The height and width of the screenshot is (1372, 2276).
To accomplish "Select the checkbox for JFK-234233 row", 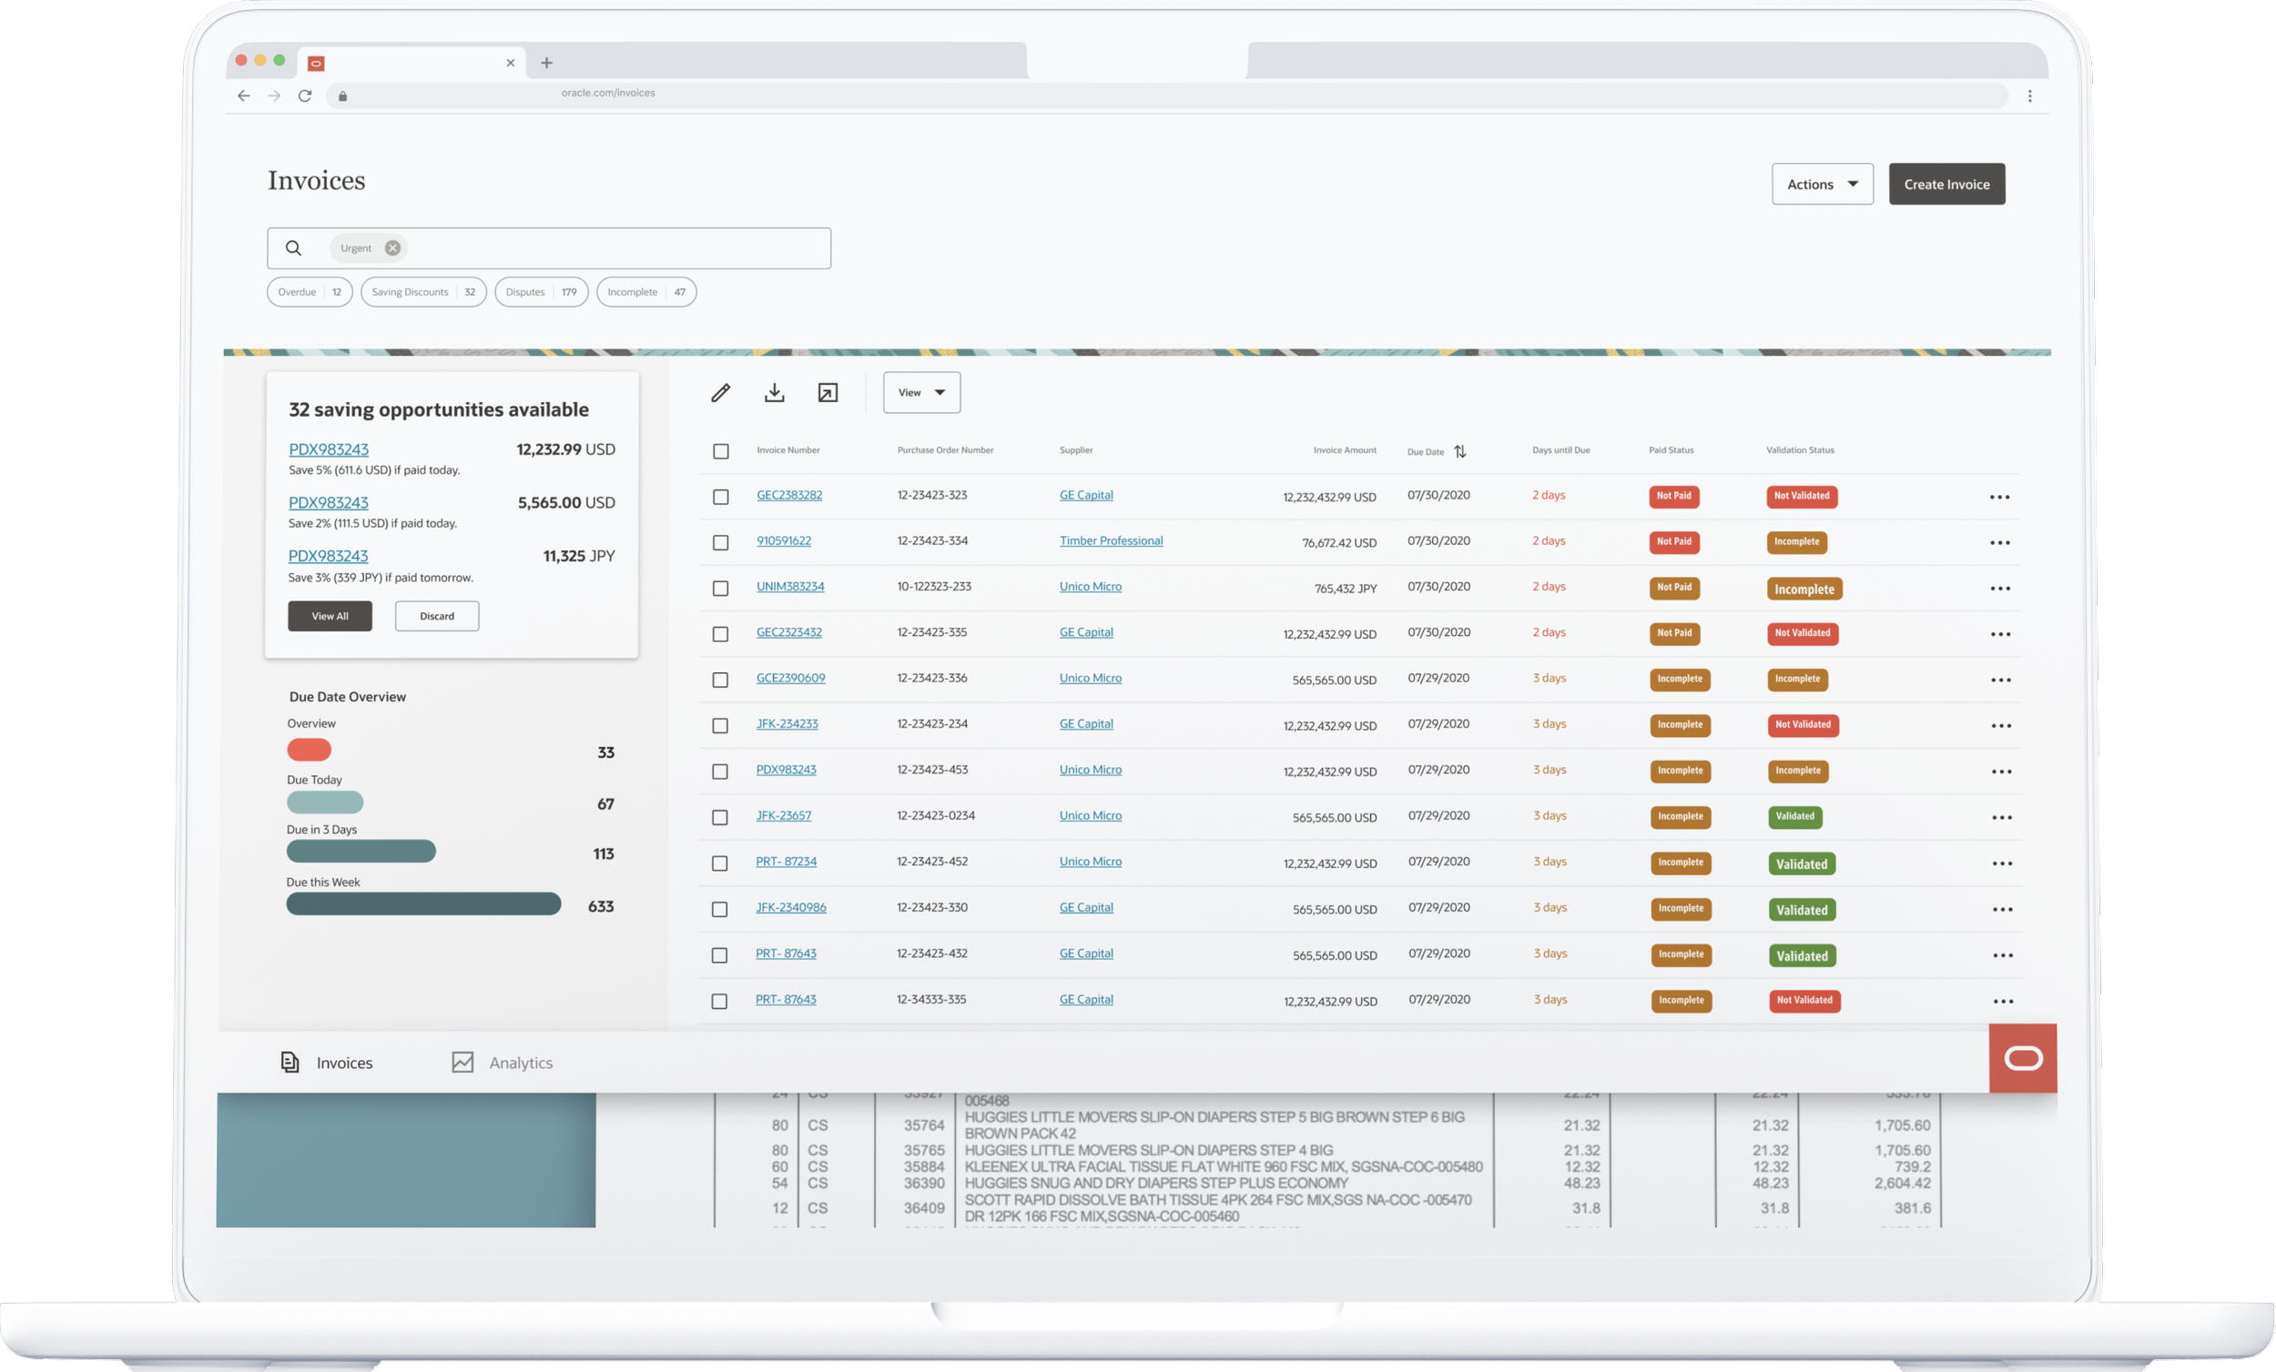I will (720, 726).
